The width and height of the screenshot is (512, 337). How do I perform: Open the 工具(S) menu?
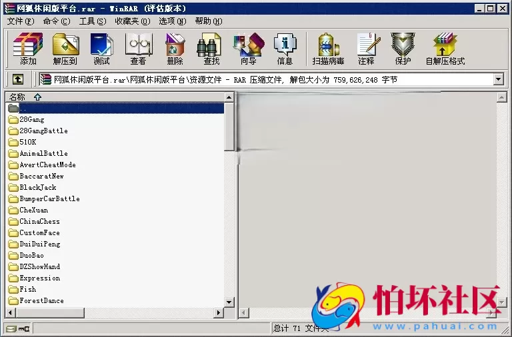[93, 21]
